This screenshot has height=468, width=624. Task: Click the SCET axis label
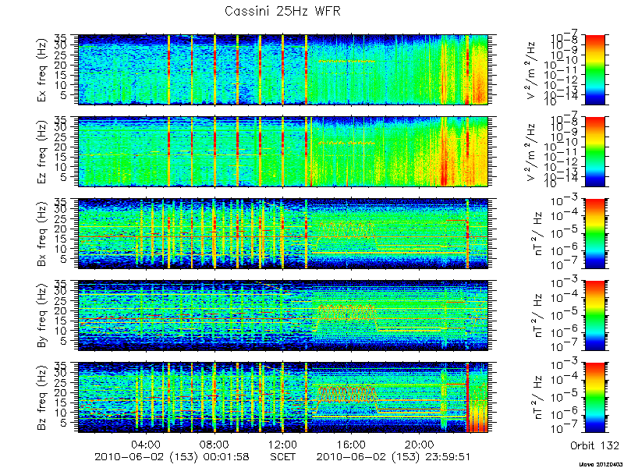[283, 456]
